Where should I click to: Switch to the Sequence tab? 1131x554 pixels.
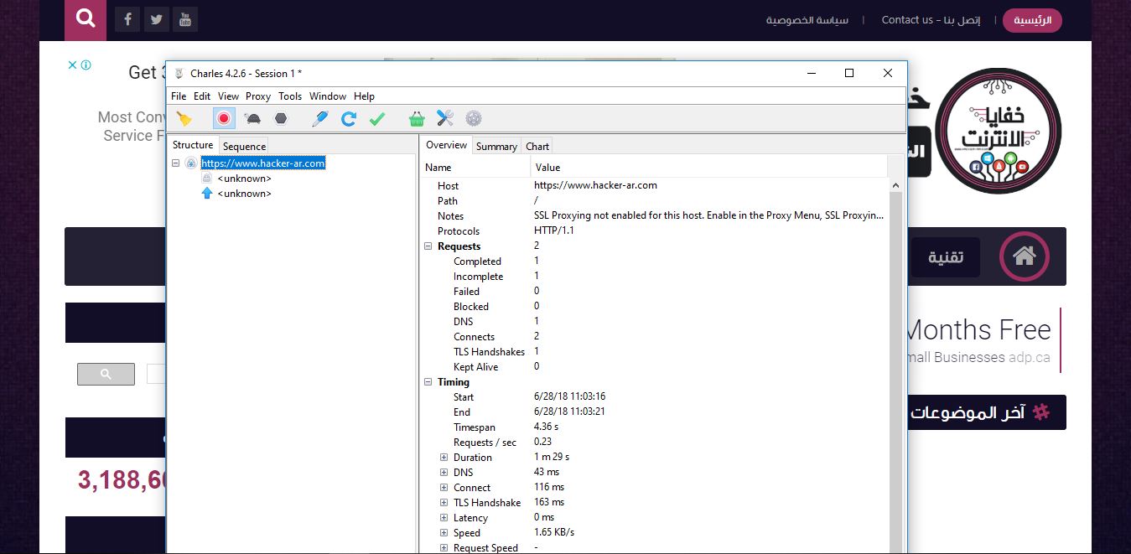pos(244,146)
